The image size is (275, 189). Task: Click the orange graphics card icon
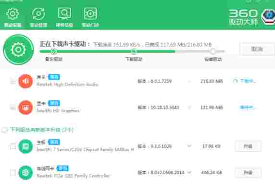pyautogui.click(x=25, y=107)
